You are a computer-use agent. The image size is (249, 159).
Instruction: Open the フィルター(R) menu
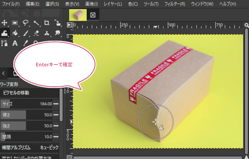(x=175, y=4)
